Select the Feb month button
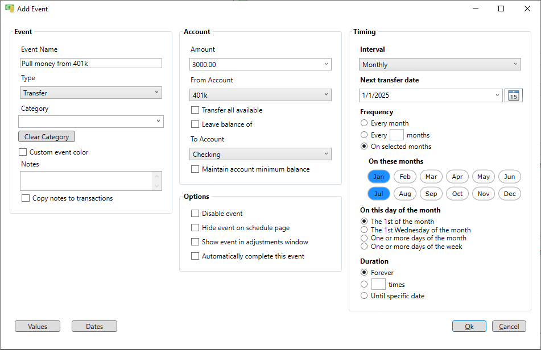 [405, 177]
